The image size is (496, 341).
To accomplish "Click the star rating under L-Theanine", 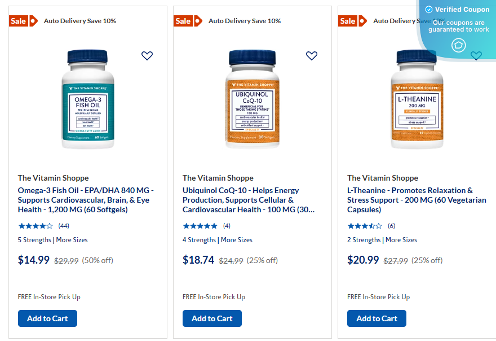I will [x=364, y=225].
